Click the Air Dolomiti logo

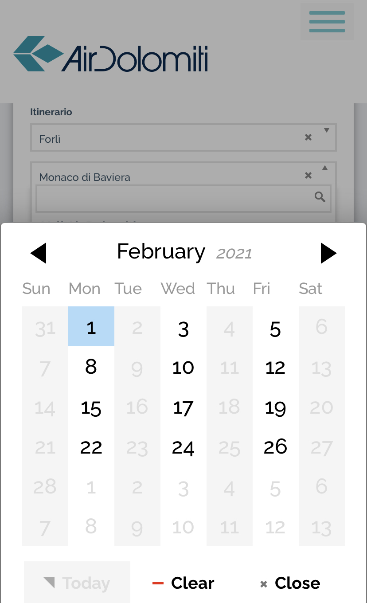click(111, 54)
